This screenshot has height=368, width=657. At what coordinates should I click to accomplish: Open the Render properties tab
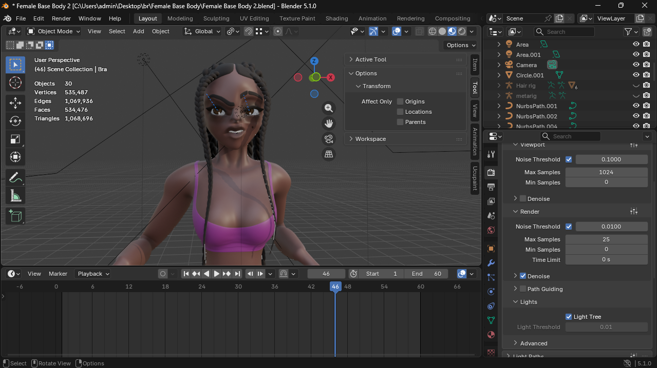pyautogui.click(x=491, y=172)
